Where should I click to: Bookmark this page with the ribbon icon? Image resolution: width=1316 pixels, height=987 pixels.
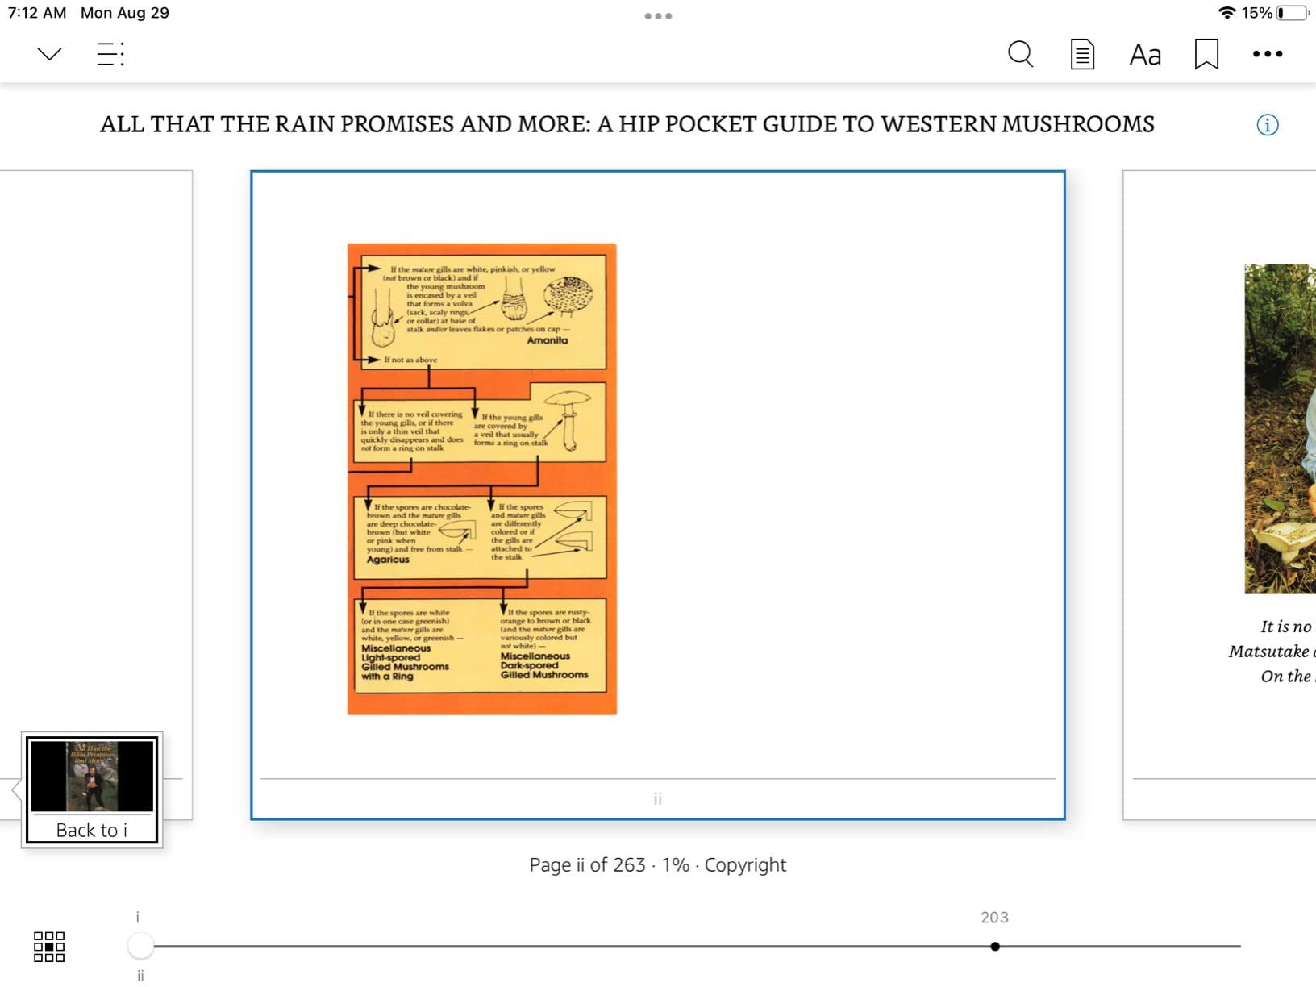point(1206,54)
